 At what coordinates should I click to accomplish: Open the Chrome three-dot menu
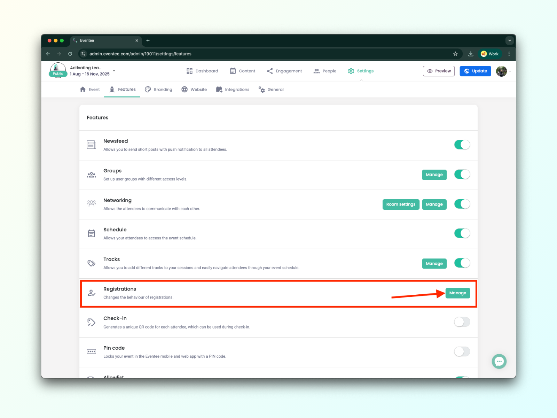pyautogui.click(x=509, y=54)
